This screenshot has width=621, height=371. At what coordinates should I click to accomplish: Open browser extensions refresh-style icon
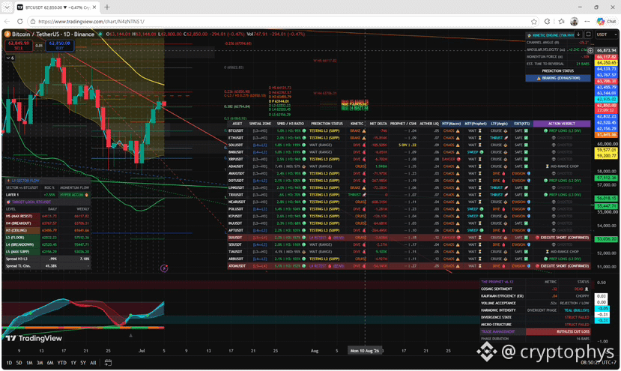click(x=548, y=22)
